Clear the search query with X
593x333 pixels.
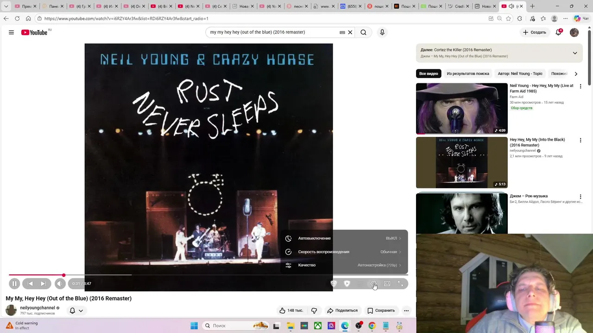pyautogui.click(x=350, y=32)
